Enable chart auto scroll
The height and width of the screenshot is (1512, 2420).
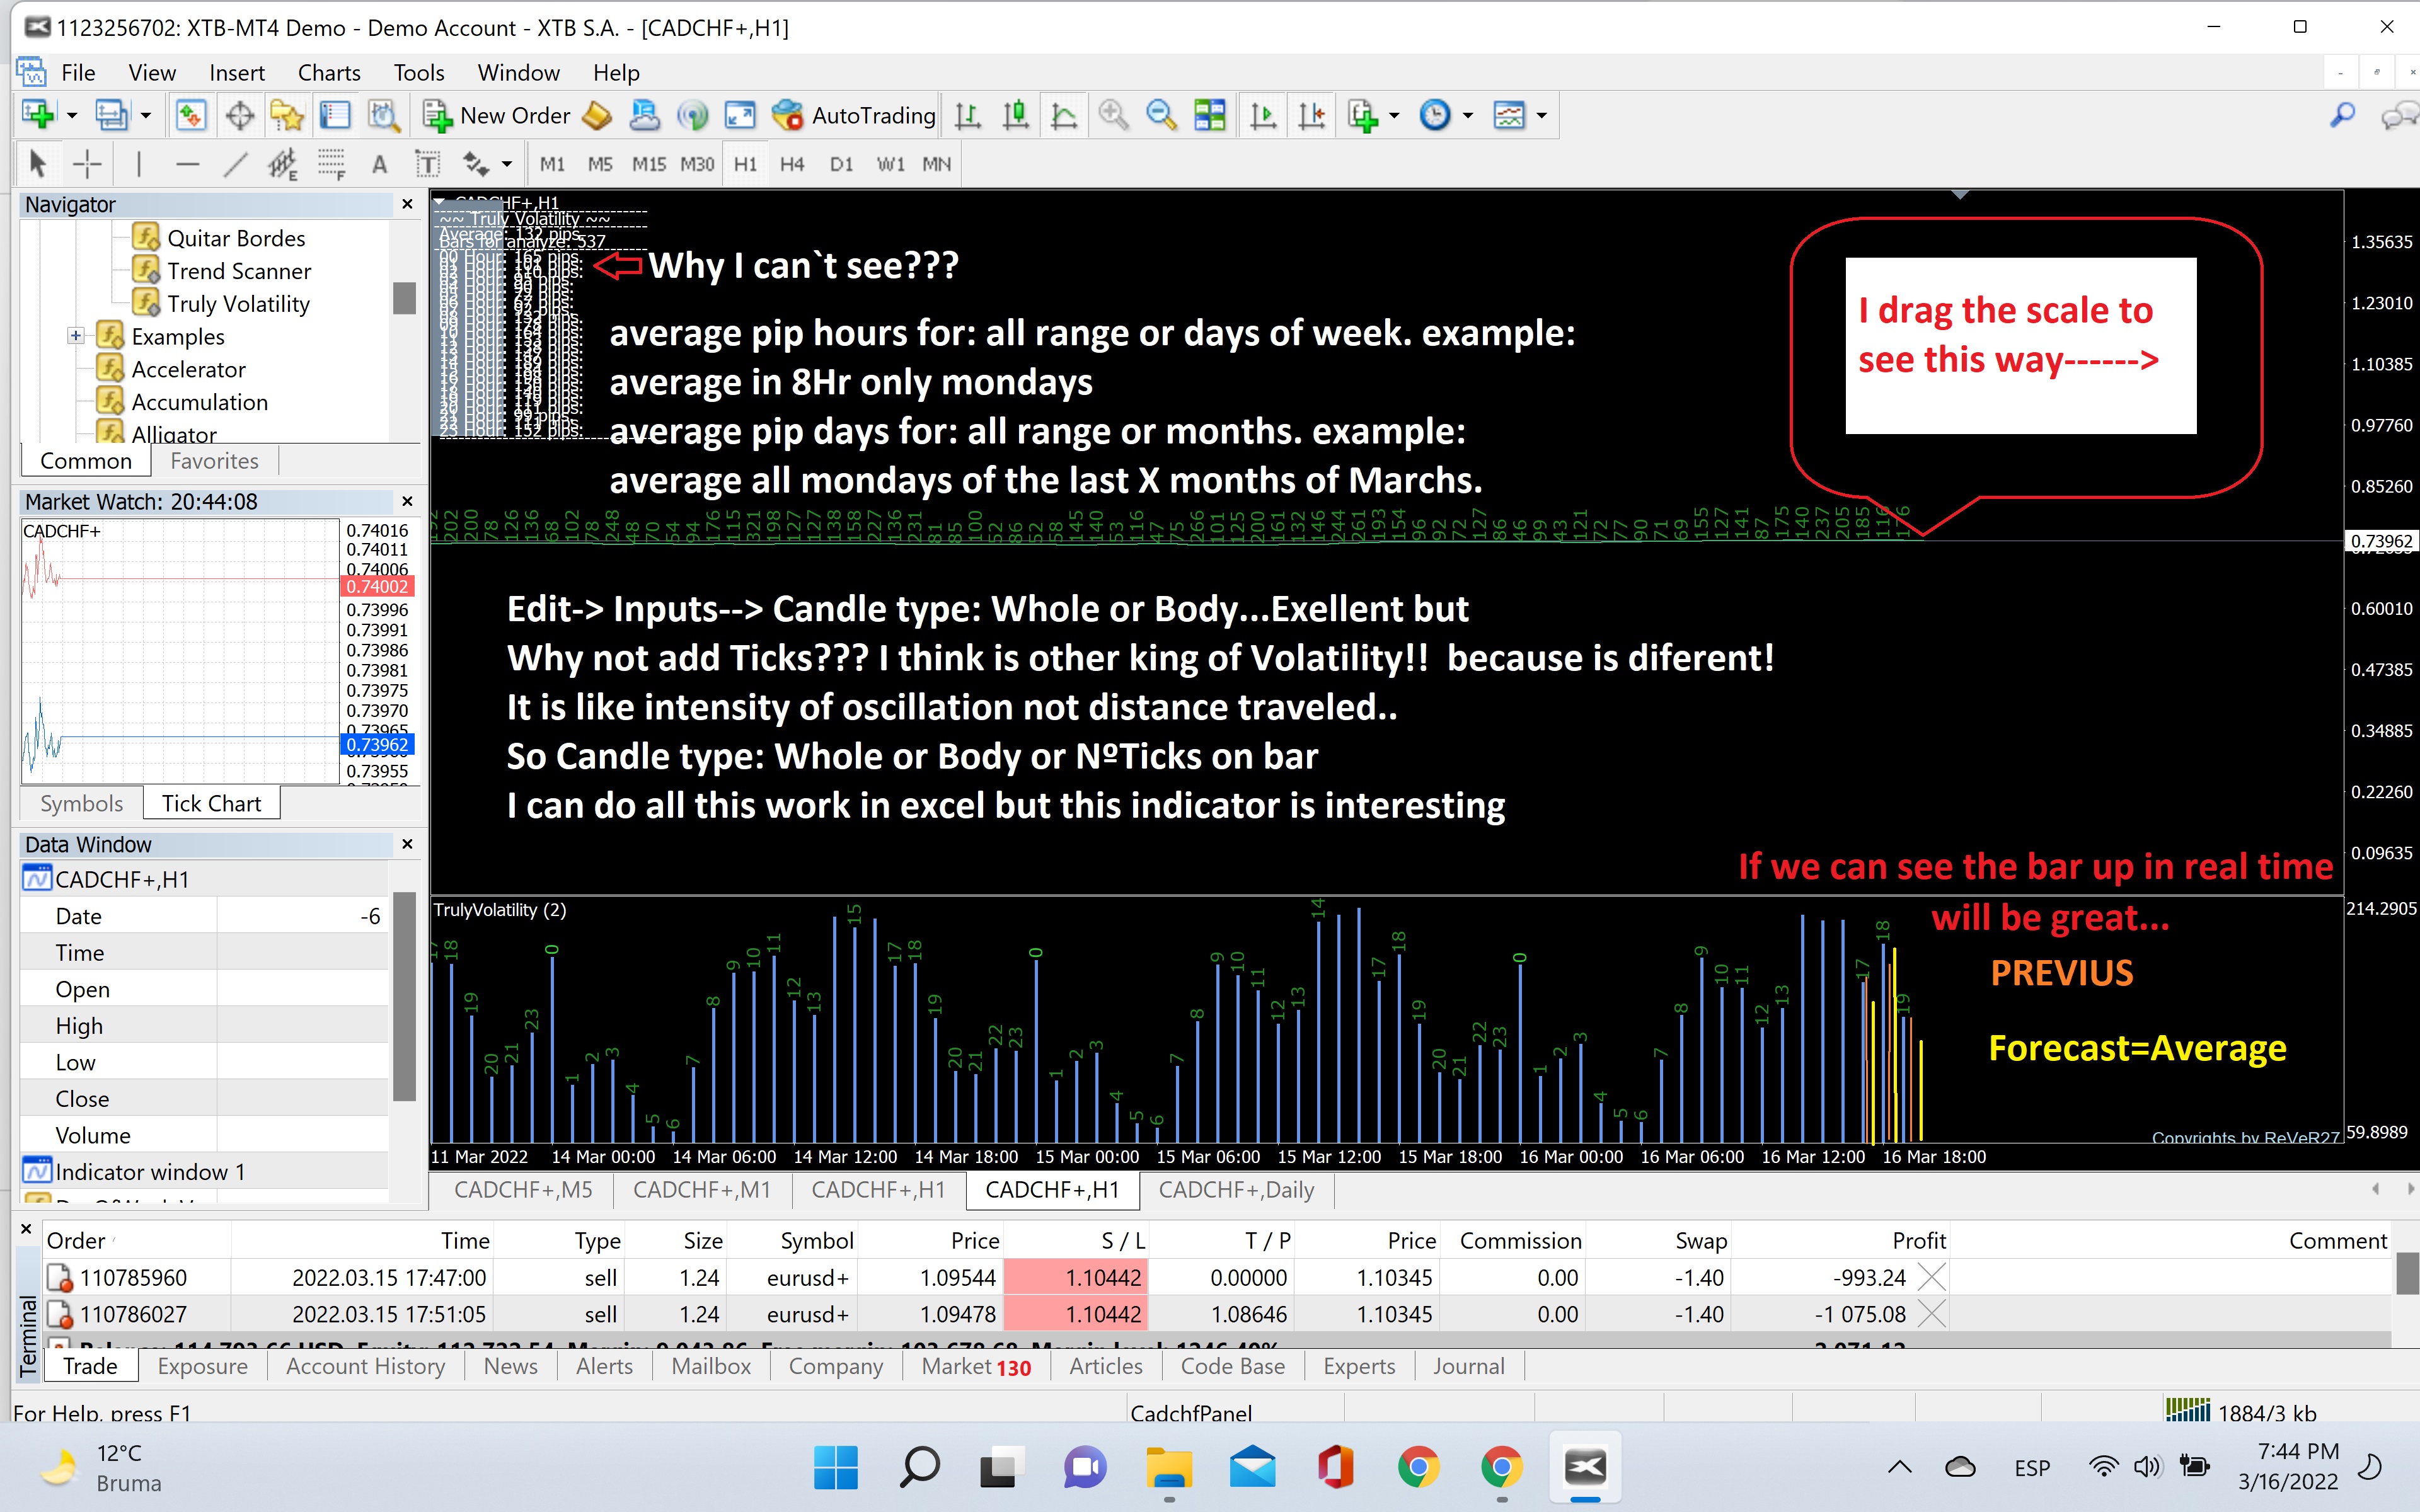(x=1263, y=116)
